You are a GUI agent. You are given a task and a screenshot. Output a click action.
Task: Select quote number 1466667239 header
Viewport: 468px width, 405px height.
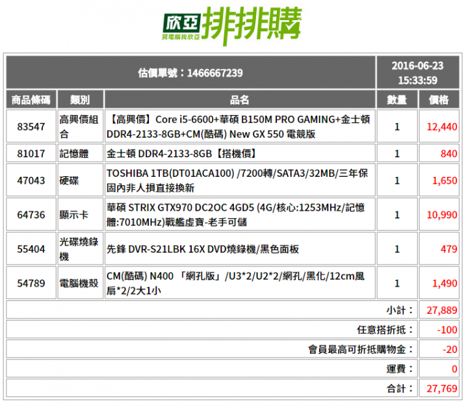click(190, 73)
